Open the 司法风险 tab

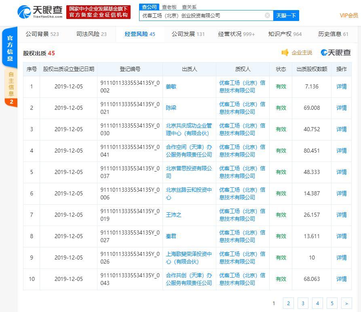pos(91,34)
